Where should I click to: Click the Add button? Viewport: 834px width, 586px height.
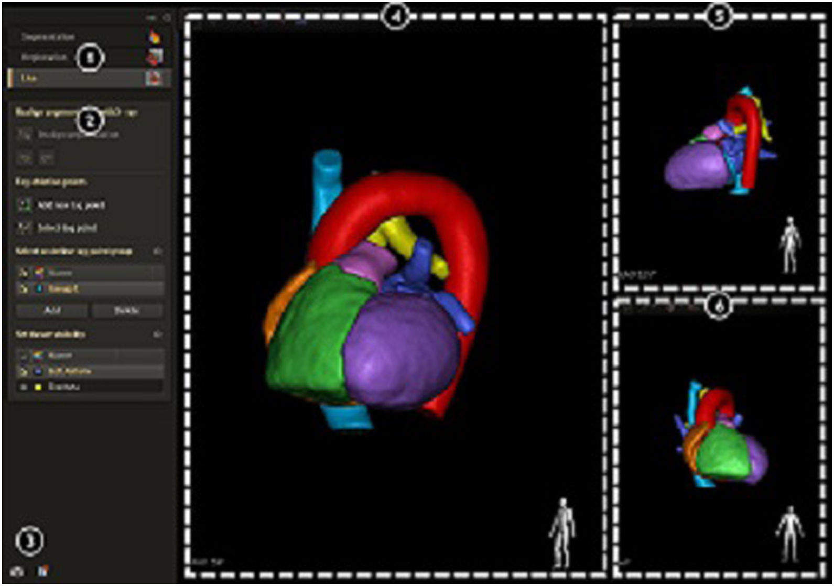click(x=51, y=310)
